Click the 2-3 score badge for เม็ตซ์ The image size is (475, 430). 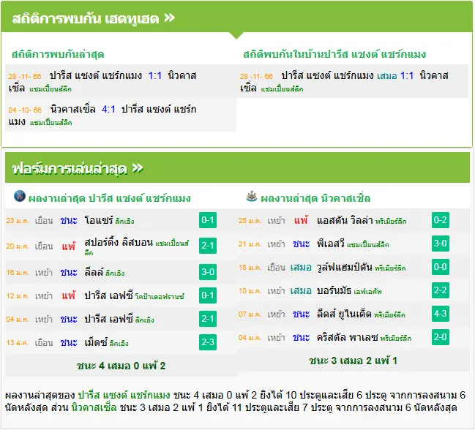208,342
